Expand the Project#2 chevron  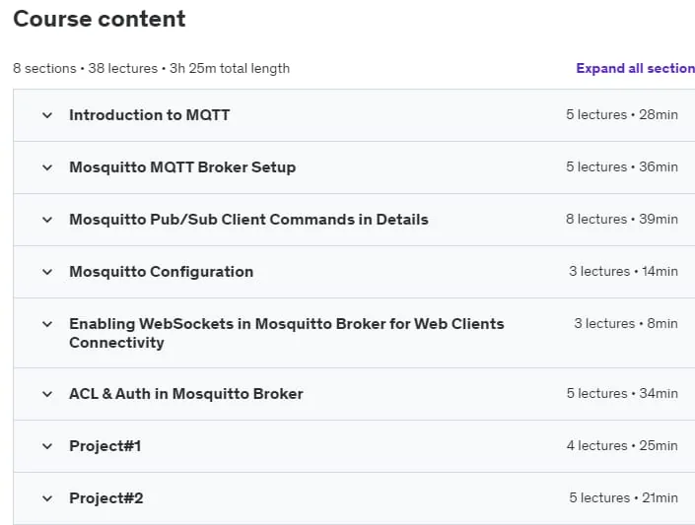[x=47, y=498]
